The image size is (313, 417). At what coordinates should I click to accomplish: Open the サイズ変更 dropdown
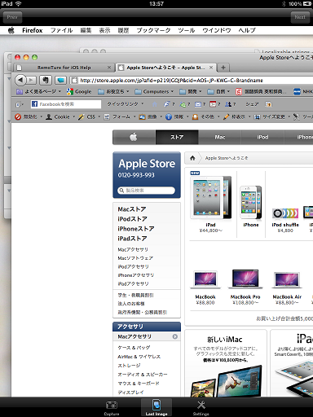click(272, 116)
